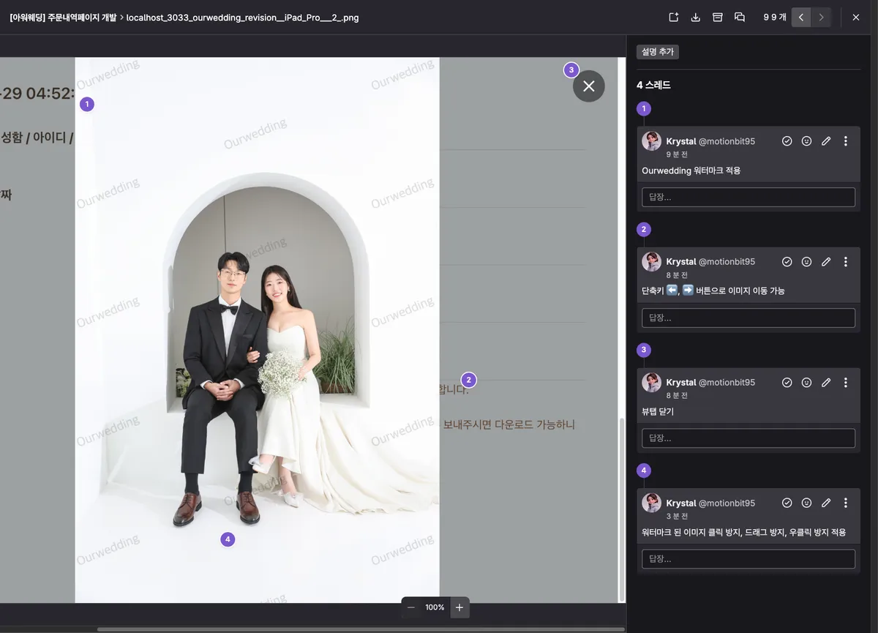Select thread number badge 2 in side panel
The height and width of the screenshot is (633, 878).
point(644,229)
